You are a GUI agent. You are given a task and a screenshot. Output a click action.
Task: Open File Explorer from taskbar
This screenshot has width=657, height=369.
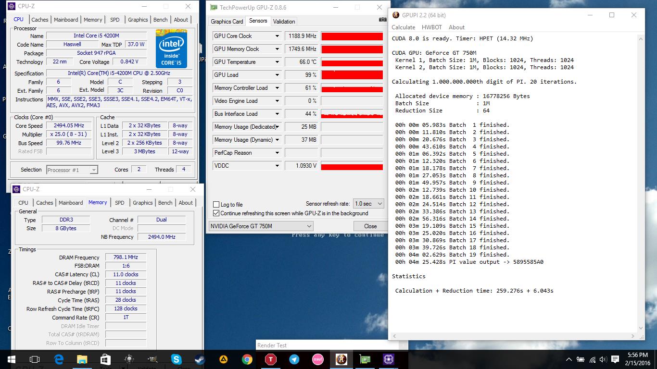(x=82, y=359)
